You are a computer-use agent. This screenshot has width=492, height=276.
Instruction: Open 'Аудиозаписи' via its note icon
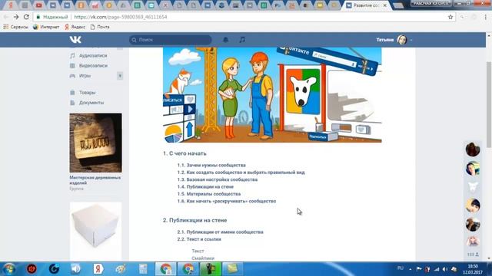[x=72, y=55]
